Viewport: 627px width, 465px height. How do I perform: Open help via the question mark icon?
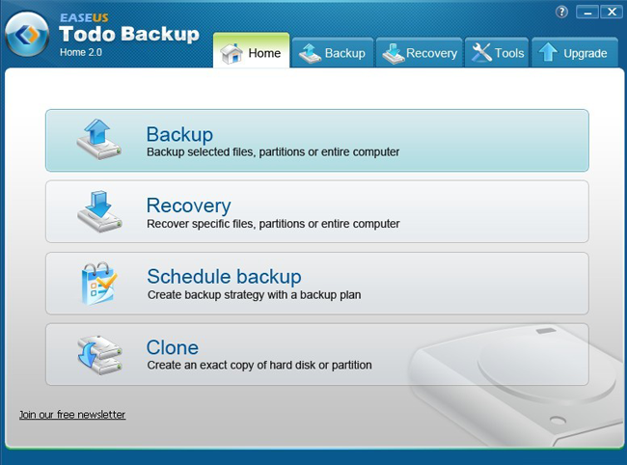pos(562,13)
